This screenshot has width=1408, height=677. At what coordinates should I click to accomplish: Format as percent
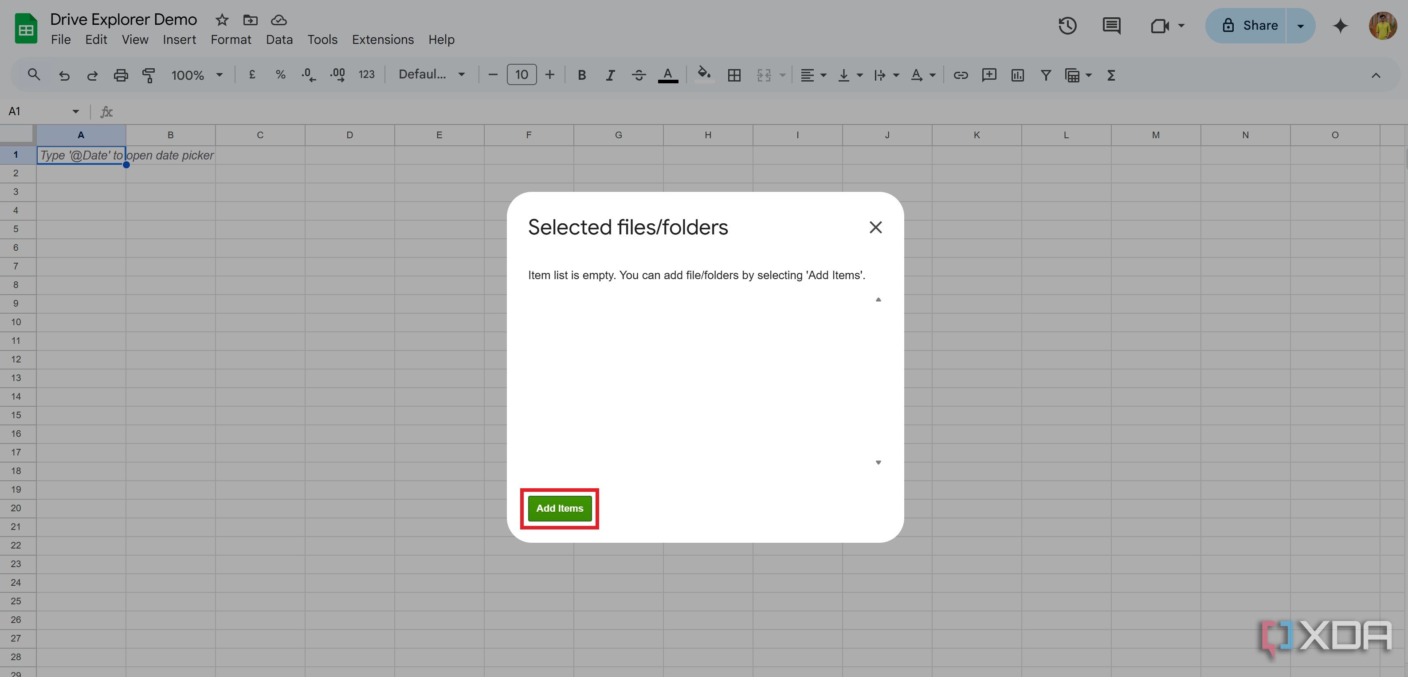(280, 75)
